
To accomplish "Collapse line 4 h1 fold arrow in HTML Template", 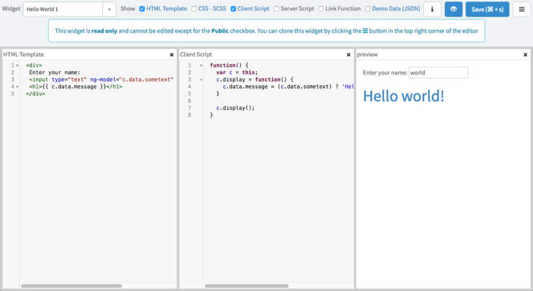I will coord(17,86).
